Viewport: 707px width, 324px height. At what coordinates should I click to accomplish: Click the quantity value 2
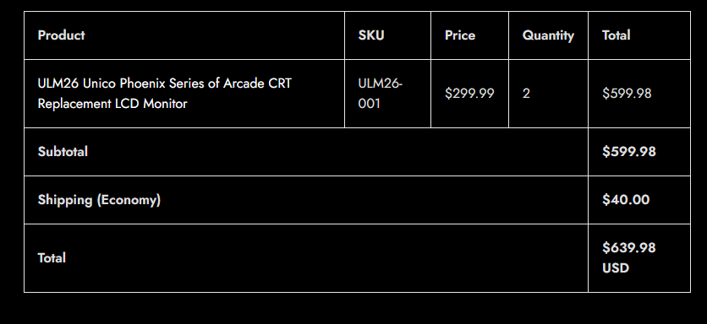[x=526, y=94]
